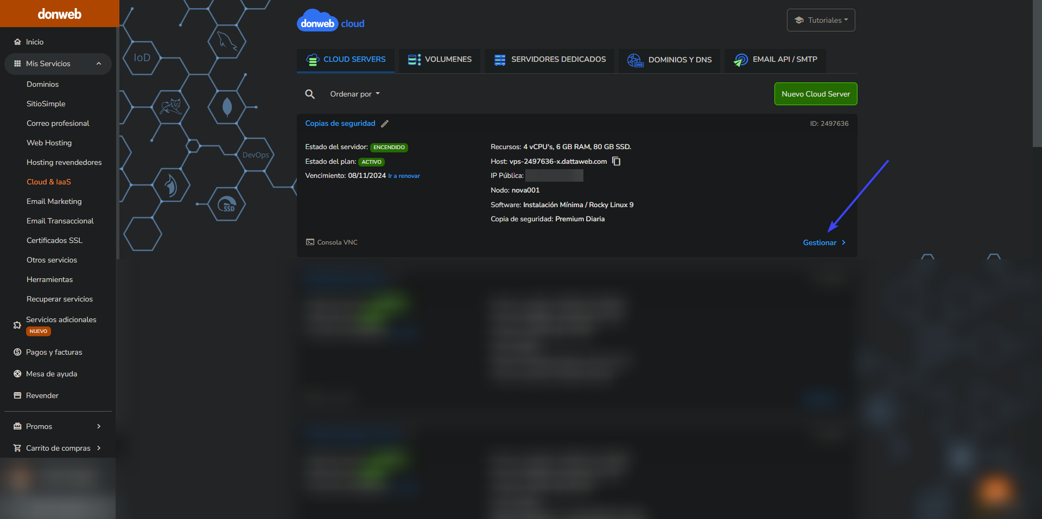Click the Inicio home icon
1042x519 pixels.
point(17,42)
